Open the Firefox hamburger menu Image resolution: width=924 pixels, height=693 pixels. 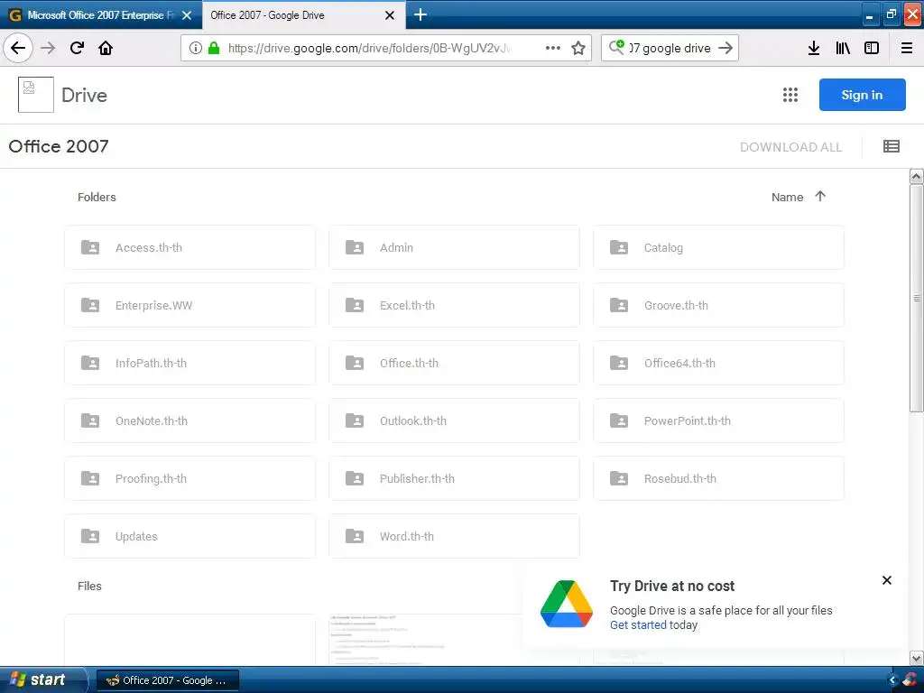(907, 48)
